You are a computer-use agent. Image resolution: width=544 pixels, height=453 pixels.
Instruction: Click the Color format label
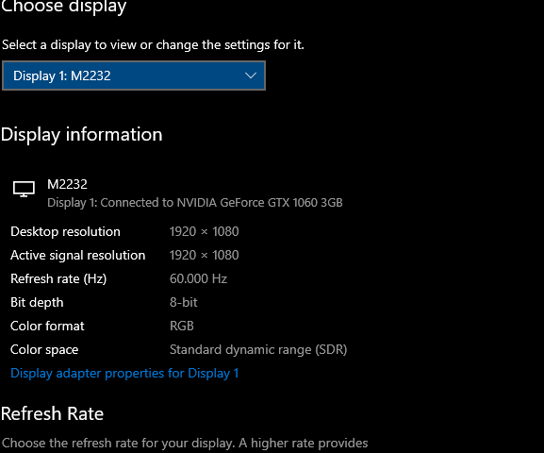47,326
